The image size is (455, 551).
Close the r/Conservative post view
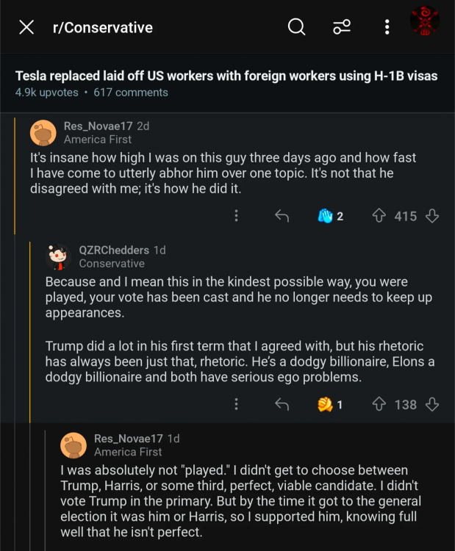[26, 28]
